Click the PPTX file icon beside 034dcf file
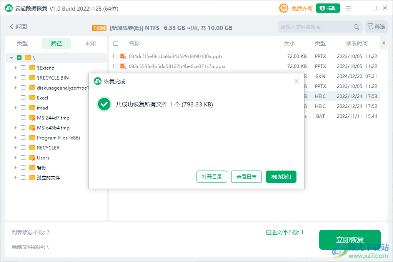393x262 pixels. point(123,56)
